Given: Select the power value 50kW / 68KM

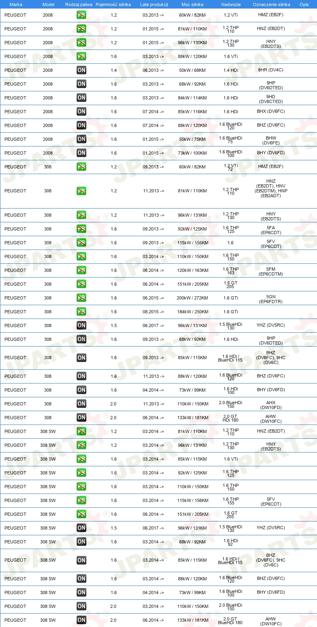Looking at the screenshot, I should point(193,70).
